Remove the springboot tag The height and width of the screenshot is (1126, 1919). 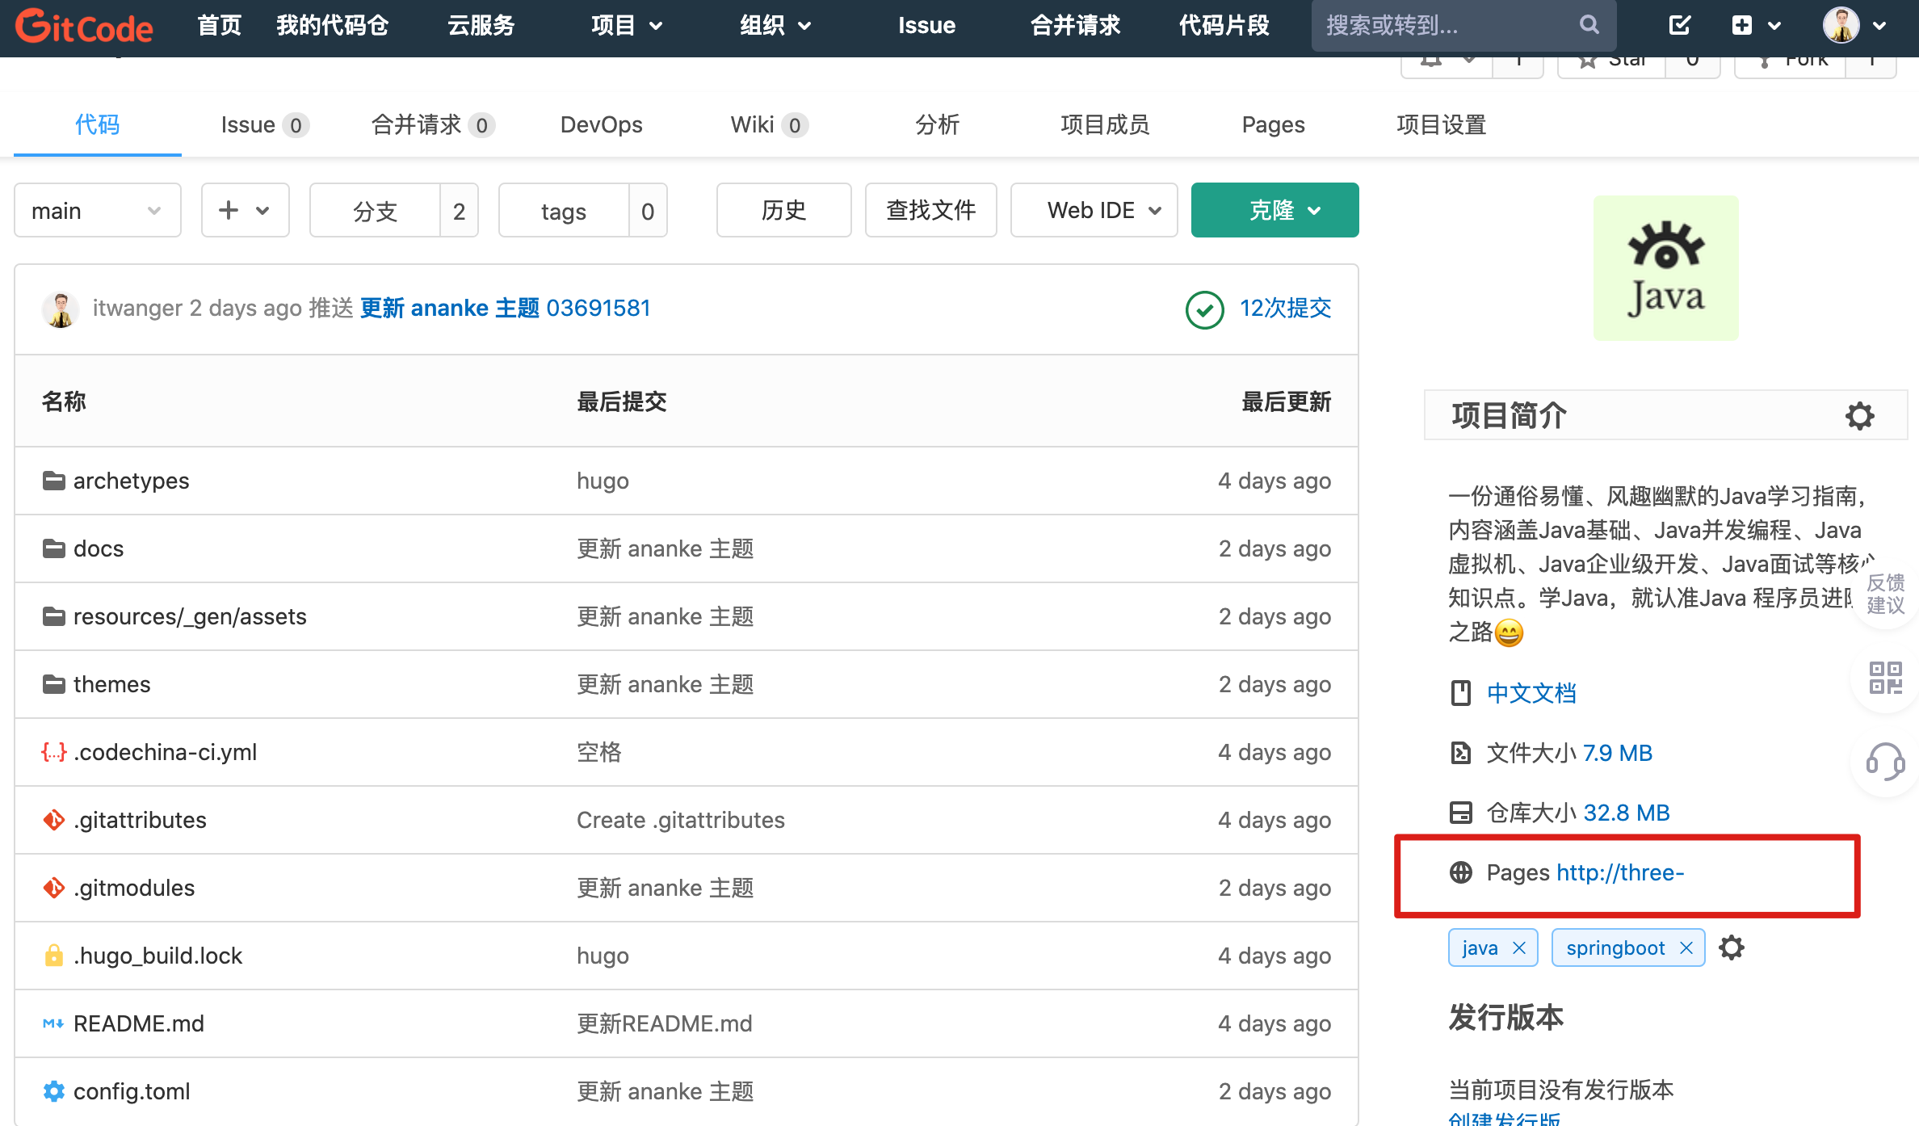pos(1686,947)
